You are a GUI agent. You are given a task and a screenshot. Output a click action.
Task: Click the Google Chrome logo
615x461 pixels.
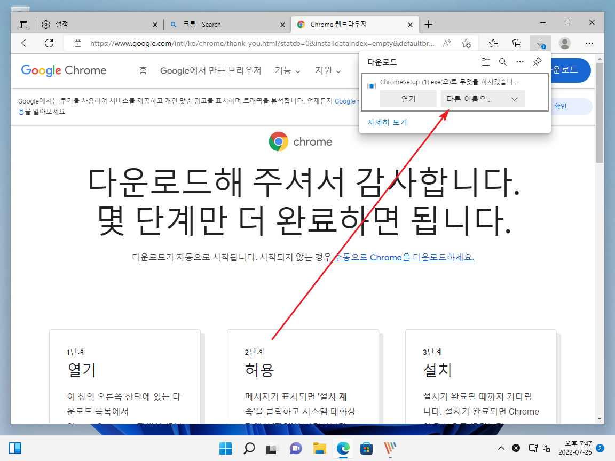coord(64,70)
